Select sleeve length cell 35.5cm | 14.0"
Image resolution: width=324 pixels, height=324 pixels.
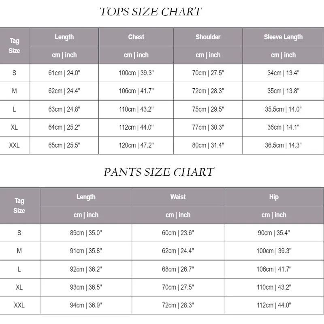tap(283, 109)
